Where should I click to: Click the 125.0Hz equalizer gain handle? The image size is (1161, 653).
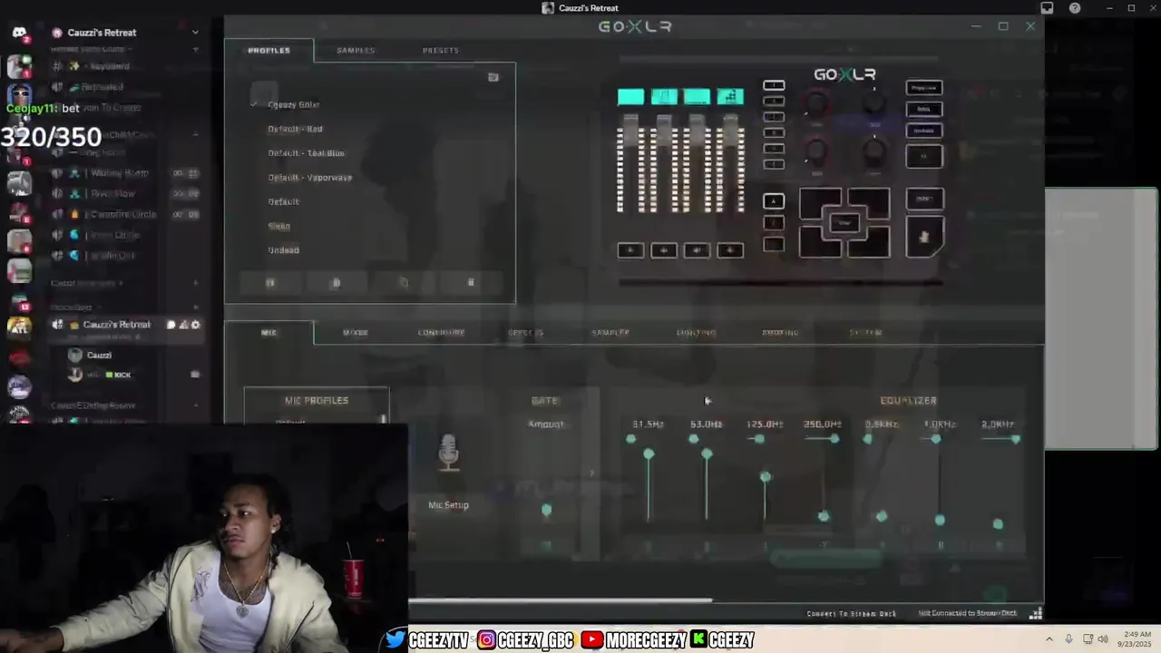[x=765, y=477]
